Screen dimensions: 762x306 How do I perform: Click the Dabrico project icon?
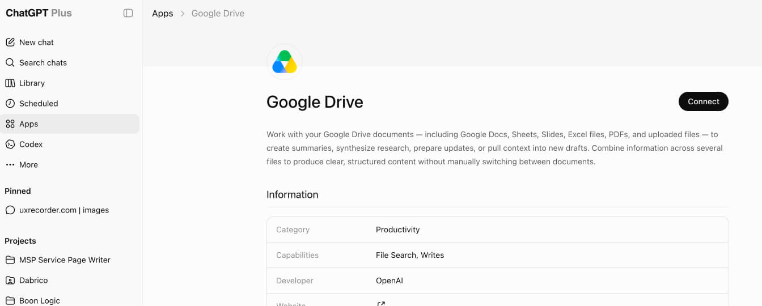click(x=10, y=280)
